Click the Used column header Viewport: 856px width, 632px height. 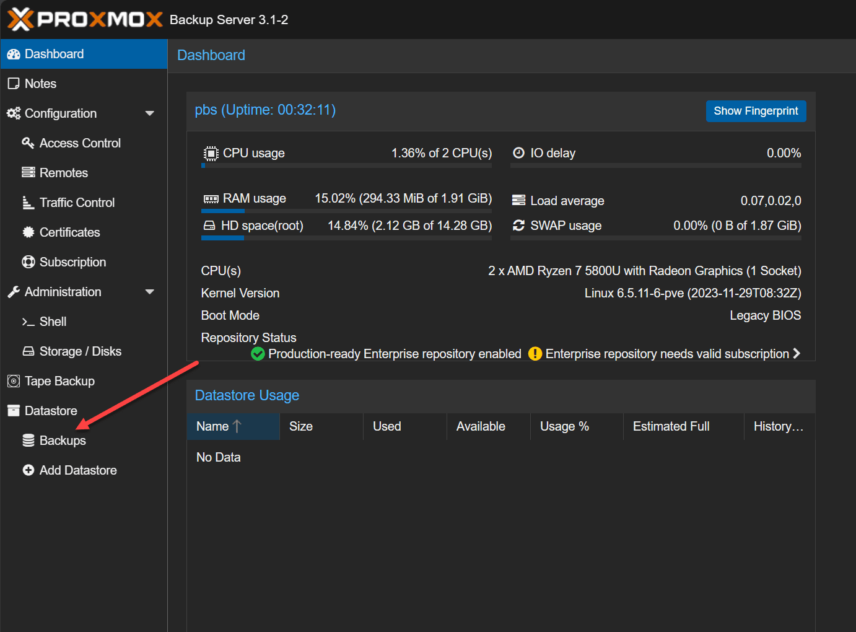(x=405, y=426)
